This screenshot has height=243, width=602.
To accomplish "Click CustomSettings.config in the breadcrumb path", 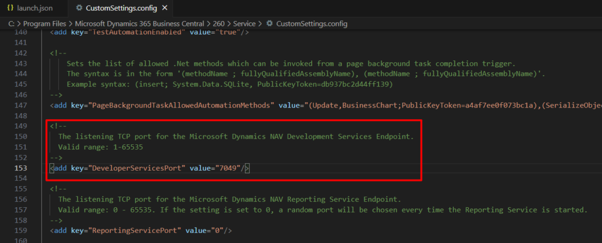I will (x=312, y=23).
